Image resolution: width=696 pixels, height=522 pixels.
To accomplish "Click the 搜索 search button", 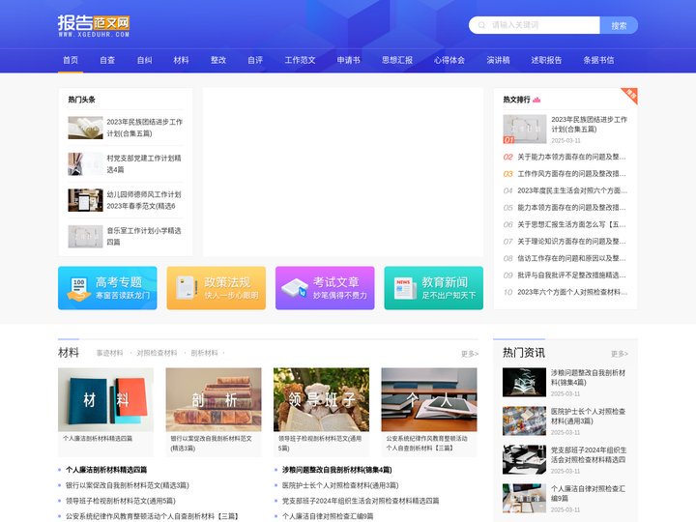I will pos(619,25).
